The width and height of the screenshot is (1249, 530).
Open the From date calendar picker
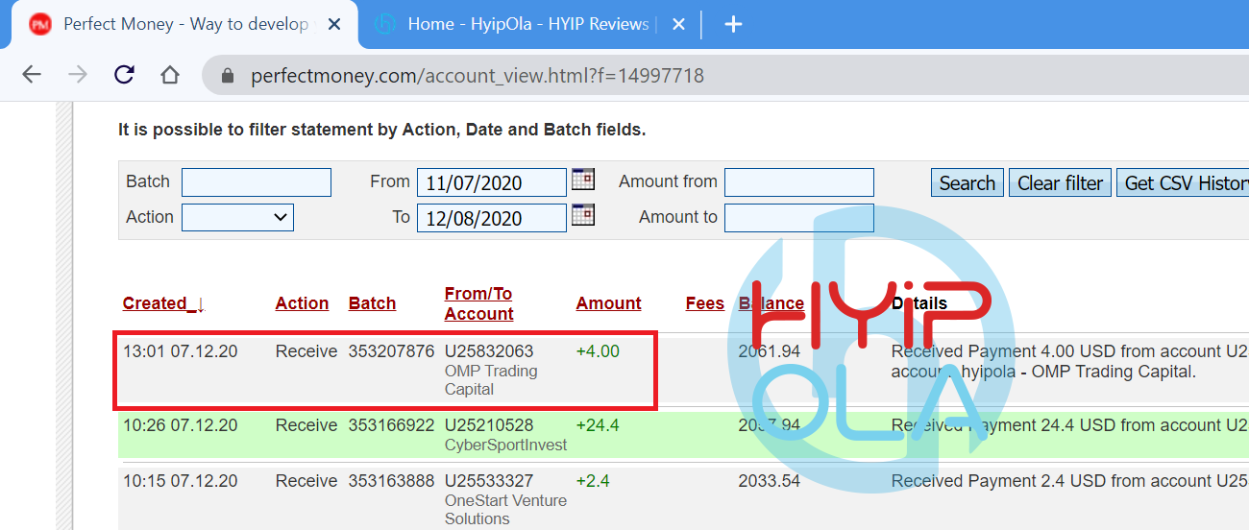(583, 179)
